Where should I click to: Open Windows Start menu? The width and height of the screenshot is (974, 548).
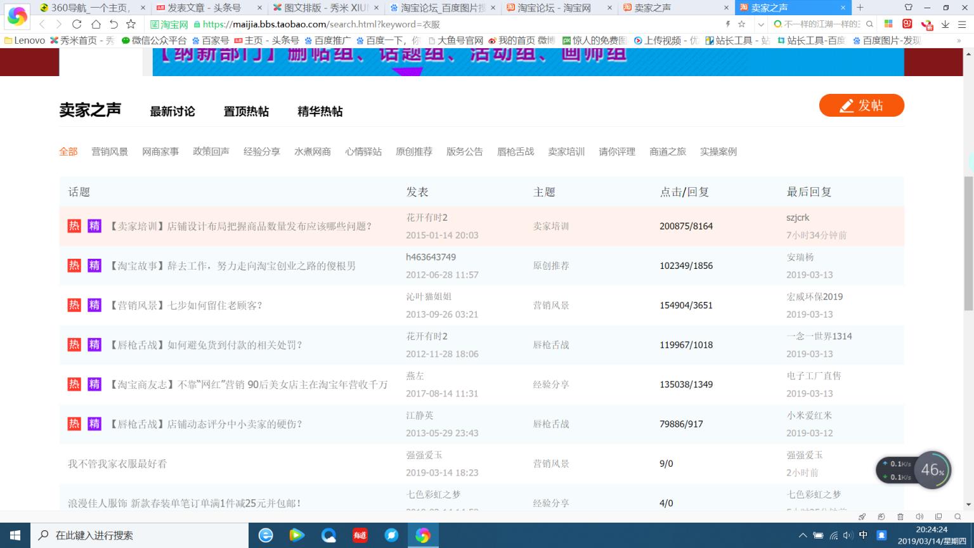(x=15, y=535)
